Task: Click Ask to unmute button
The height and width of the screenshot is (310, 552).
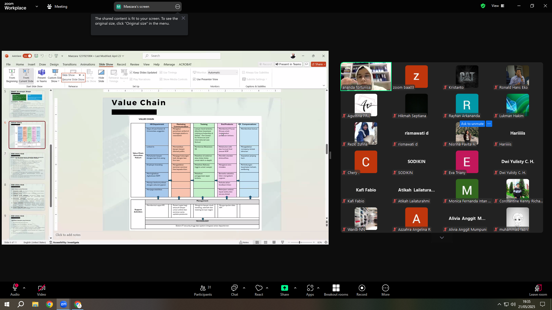Action: tap(472, 124)
